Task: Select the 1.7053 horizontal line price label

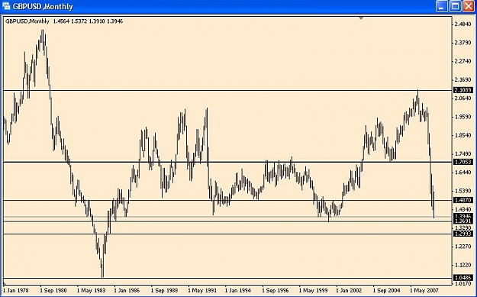Action: (x=462, y=162)
